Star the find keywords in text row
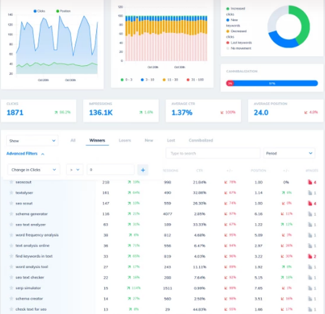This screenshot has width=325, height=314. (11, 256)
